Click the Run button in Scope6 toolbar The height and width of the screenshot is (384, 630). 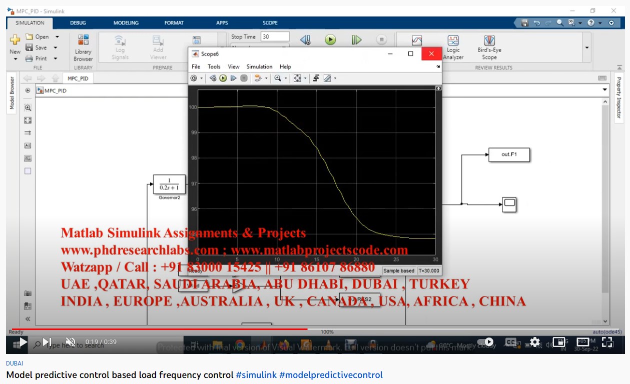pos(223,78)
